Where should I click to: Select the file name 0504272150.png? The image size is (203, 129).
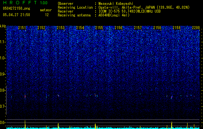point(16,8)
